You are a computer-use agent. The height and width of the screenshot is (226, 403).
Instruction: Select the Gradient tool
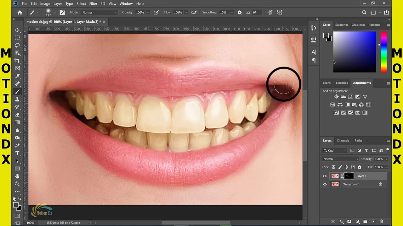point(17,122)
